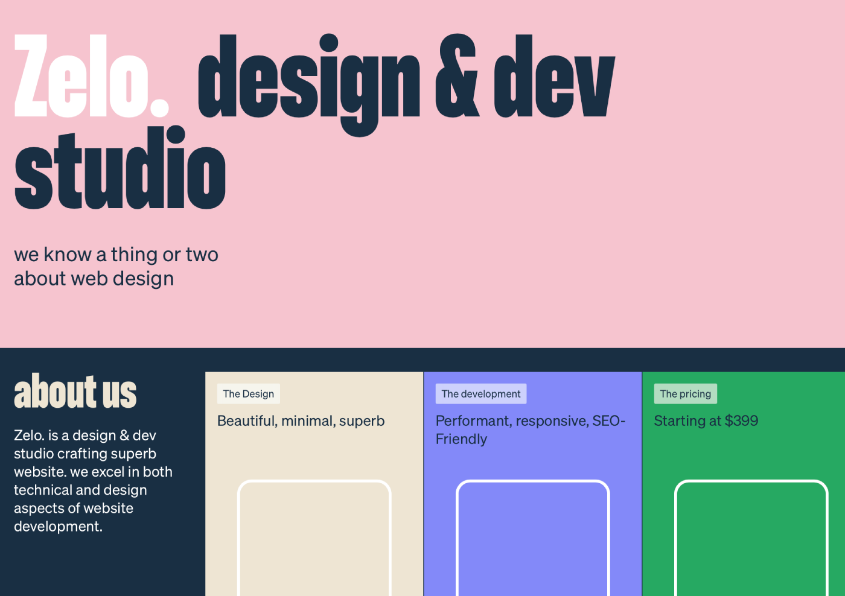Click the "Beautiful, minimal, superb" text
This screenshot has width=845, height=596.
pyautogui.click(x=301, y=421)
